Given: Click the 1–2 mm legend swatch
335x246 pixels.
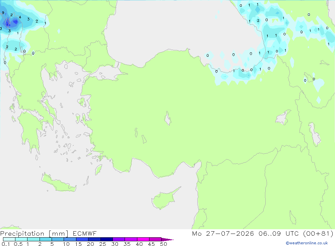Looking at the screenshot, I should pos(33,239).
